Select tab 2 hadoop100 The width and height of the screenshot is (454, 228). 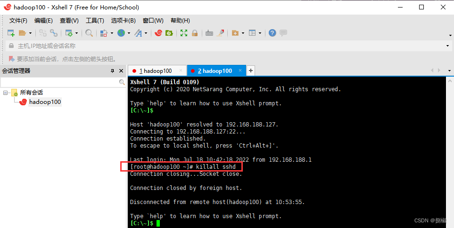216,71
